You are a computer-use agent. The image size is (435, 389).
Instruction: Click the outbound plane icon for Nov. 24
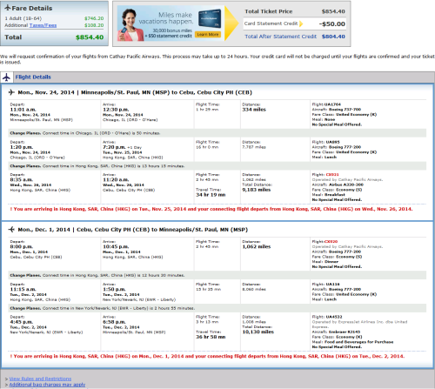11,92
